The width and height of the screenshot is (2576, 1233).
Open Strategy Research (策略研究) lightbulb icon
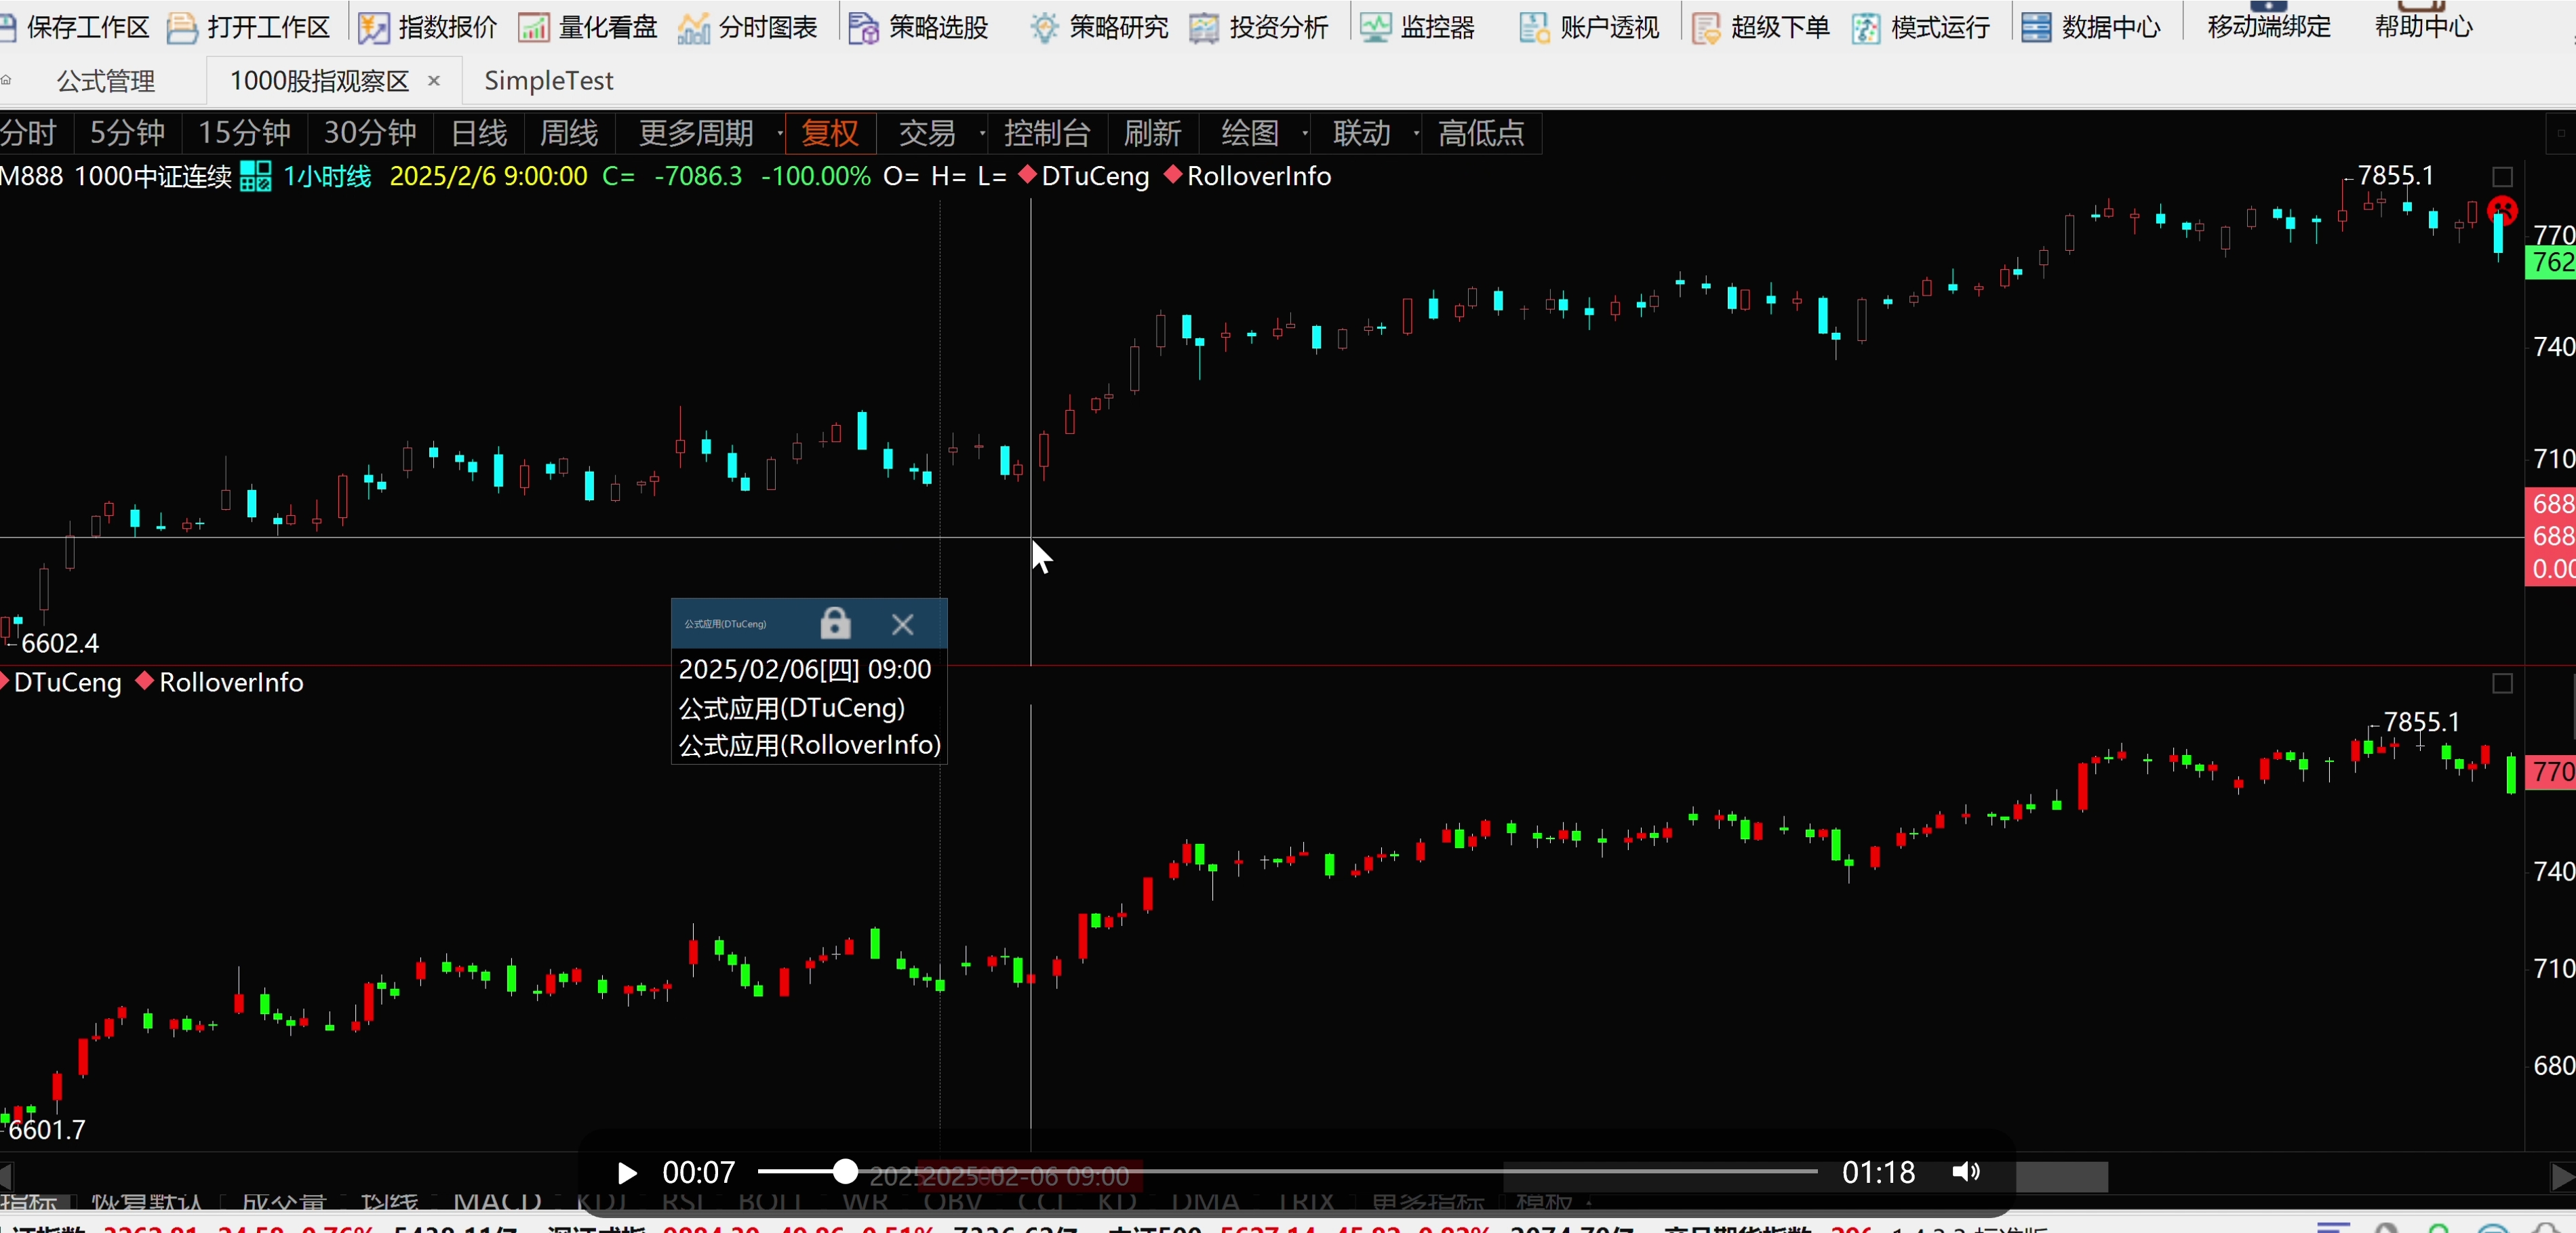[x=1044, y=27]
